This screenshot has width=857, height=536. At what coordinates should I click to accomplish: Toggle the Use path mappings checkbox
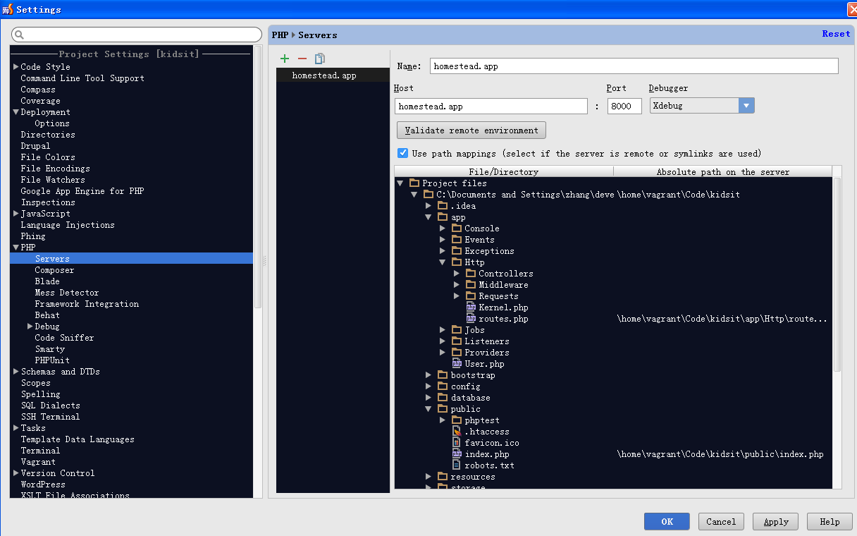coord(402,153)
